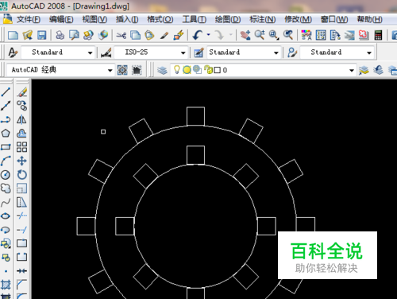Cut selection with scissors icon
The width and height of the screenshot is (397, 299).
[x=121, y=35]
